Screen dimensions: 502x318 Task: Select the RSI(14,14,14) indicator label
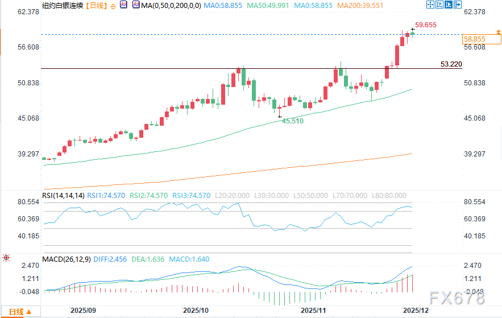tap(67, 195)
